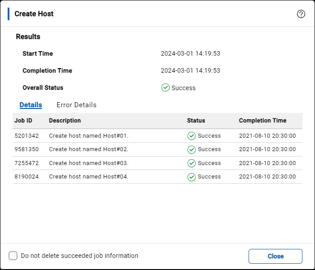315x270 pixels.
Task: Enable Do not delete succeeded job information
Action: tap(13, 256)
